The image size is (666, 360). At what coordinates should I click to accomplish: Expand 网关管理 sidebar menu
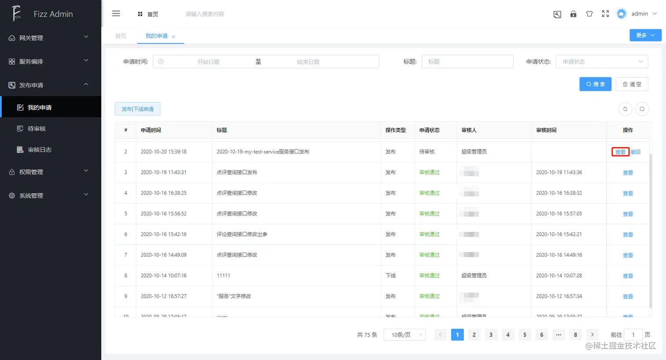(51, 38)
